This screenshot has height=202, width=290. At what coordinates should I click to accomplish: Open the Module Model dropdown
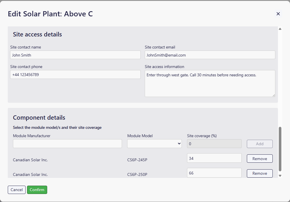pyautogui.click(x=154, y=144)
